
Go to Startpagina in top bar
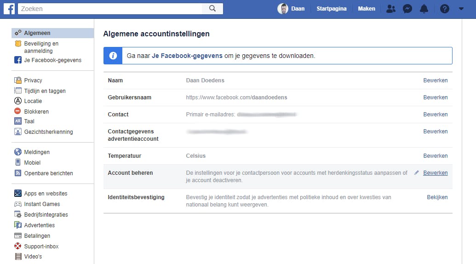pos(331,9)
